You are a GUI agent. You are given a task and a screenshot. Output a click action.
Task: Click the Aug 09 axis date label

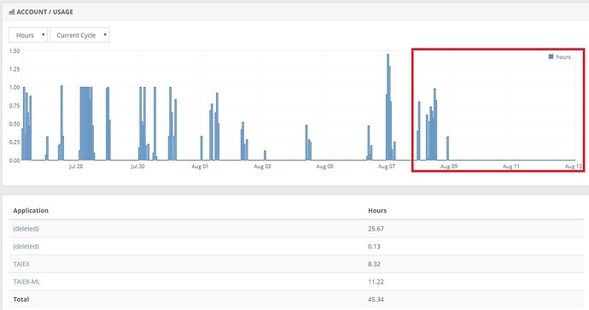click(449, 166)
